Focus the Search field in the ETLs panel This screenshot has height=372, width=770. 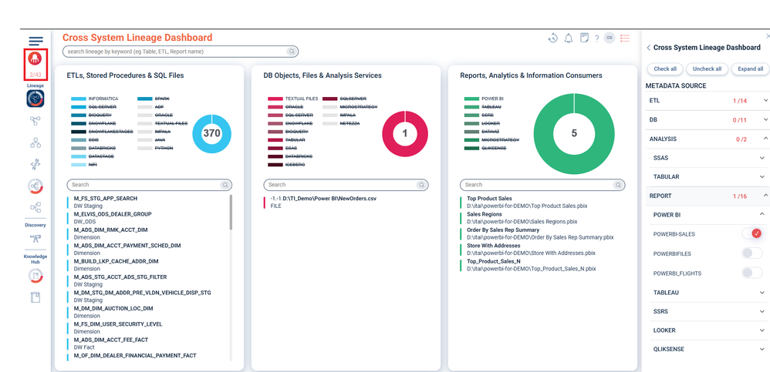[x=149, y=185]
